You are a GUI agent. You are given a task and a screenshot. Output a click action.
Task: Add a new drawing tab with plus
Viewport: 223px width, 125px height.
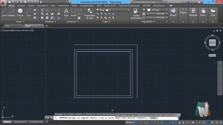click(x=47, y=26)
